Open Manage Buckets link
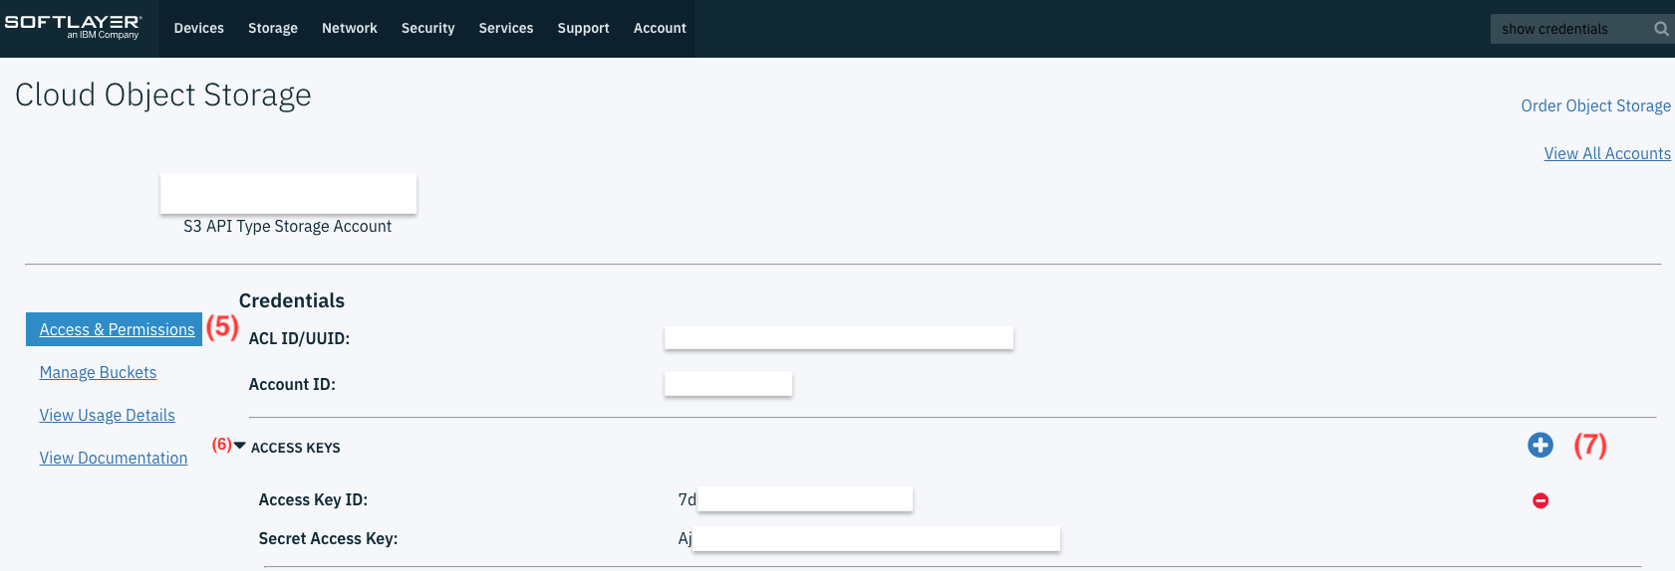Viewport: 1675px width, 571px height. [98, 372]
